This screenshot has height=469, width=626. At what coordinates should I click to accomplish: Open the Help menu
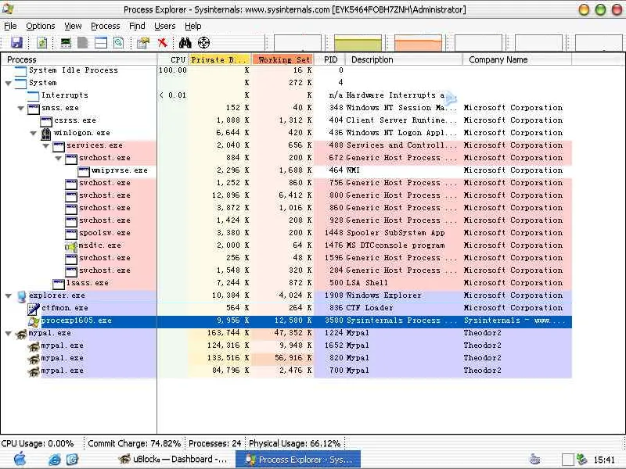coord(192,26)
